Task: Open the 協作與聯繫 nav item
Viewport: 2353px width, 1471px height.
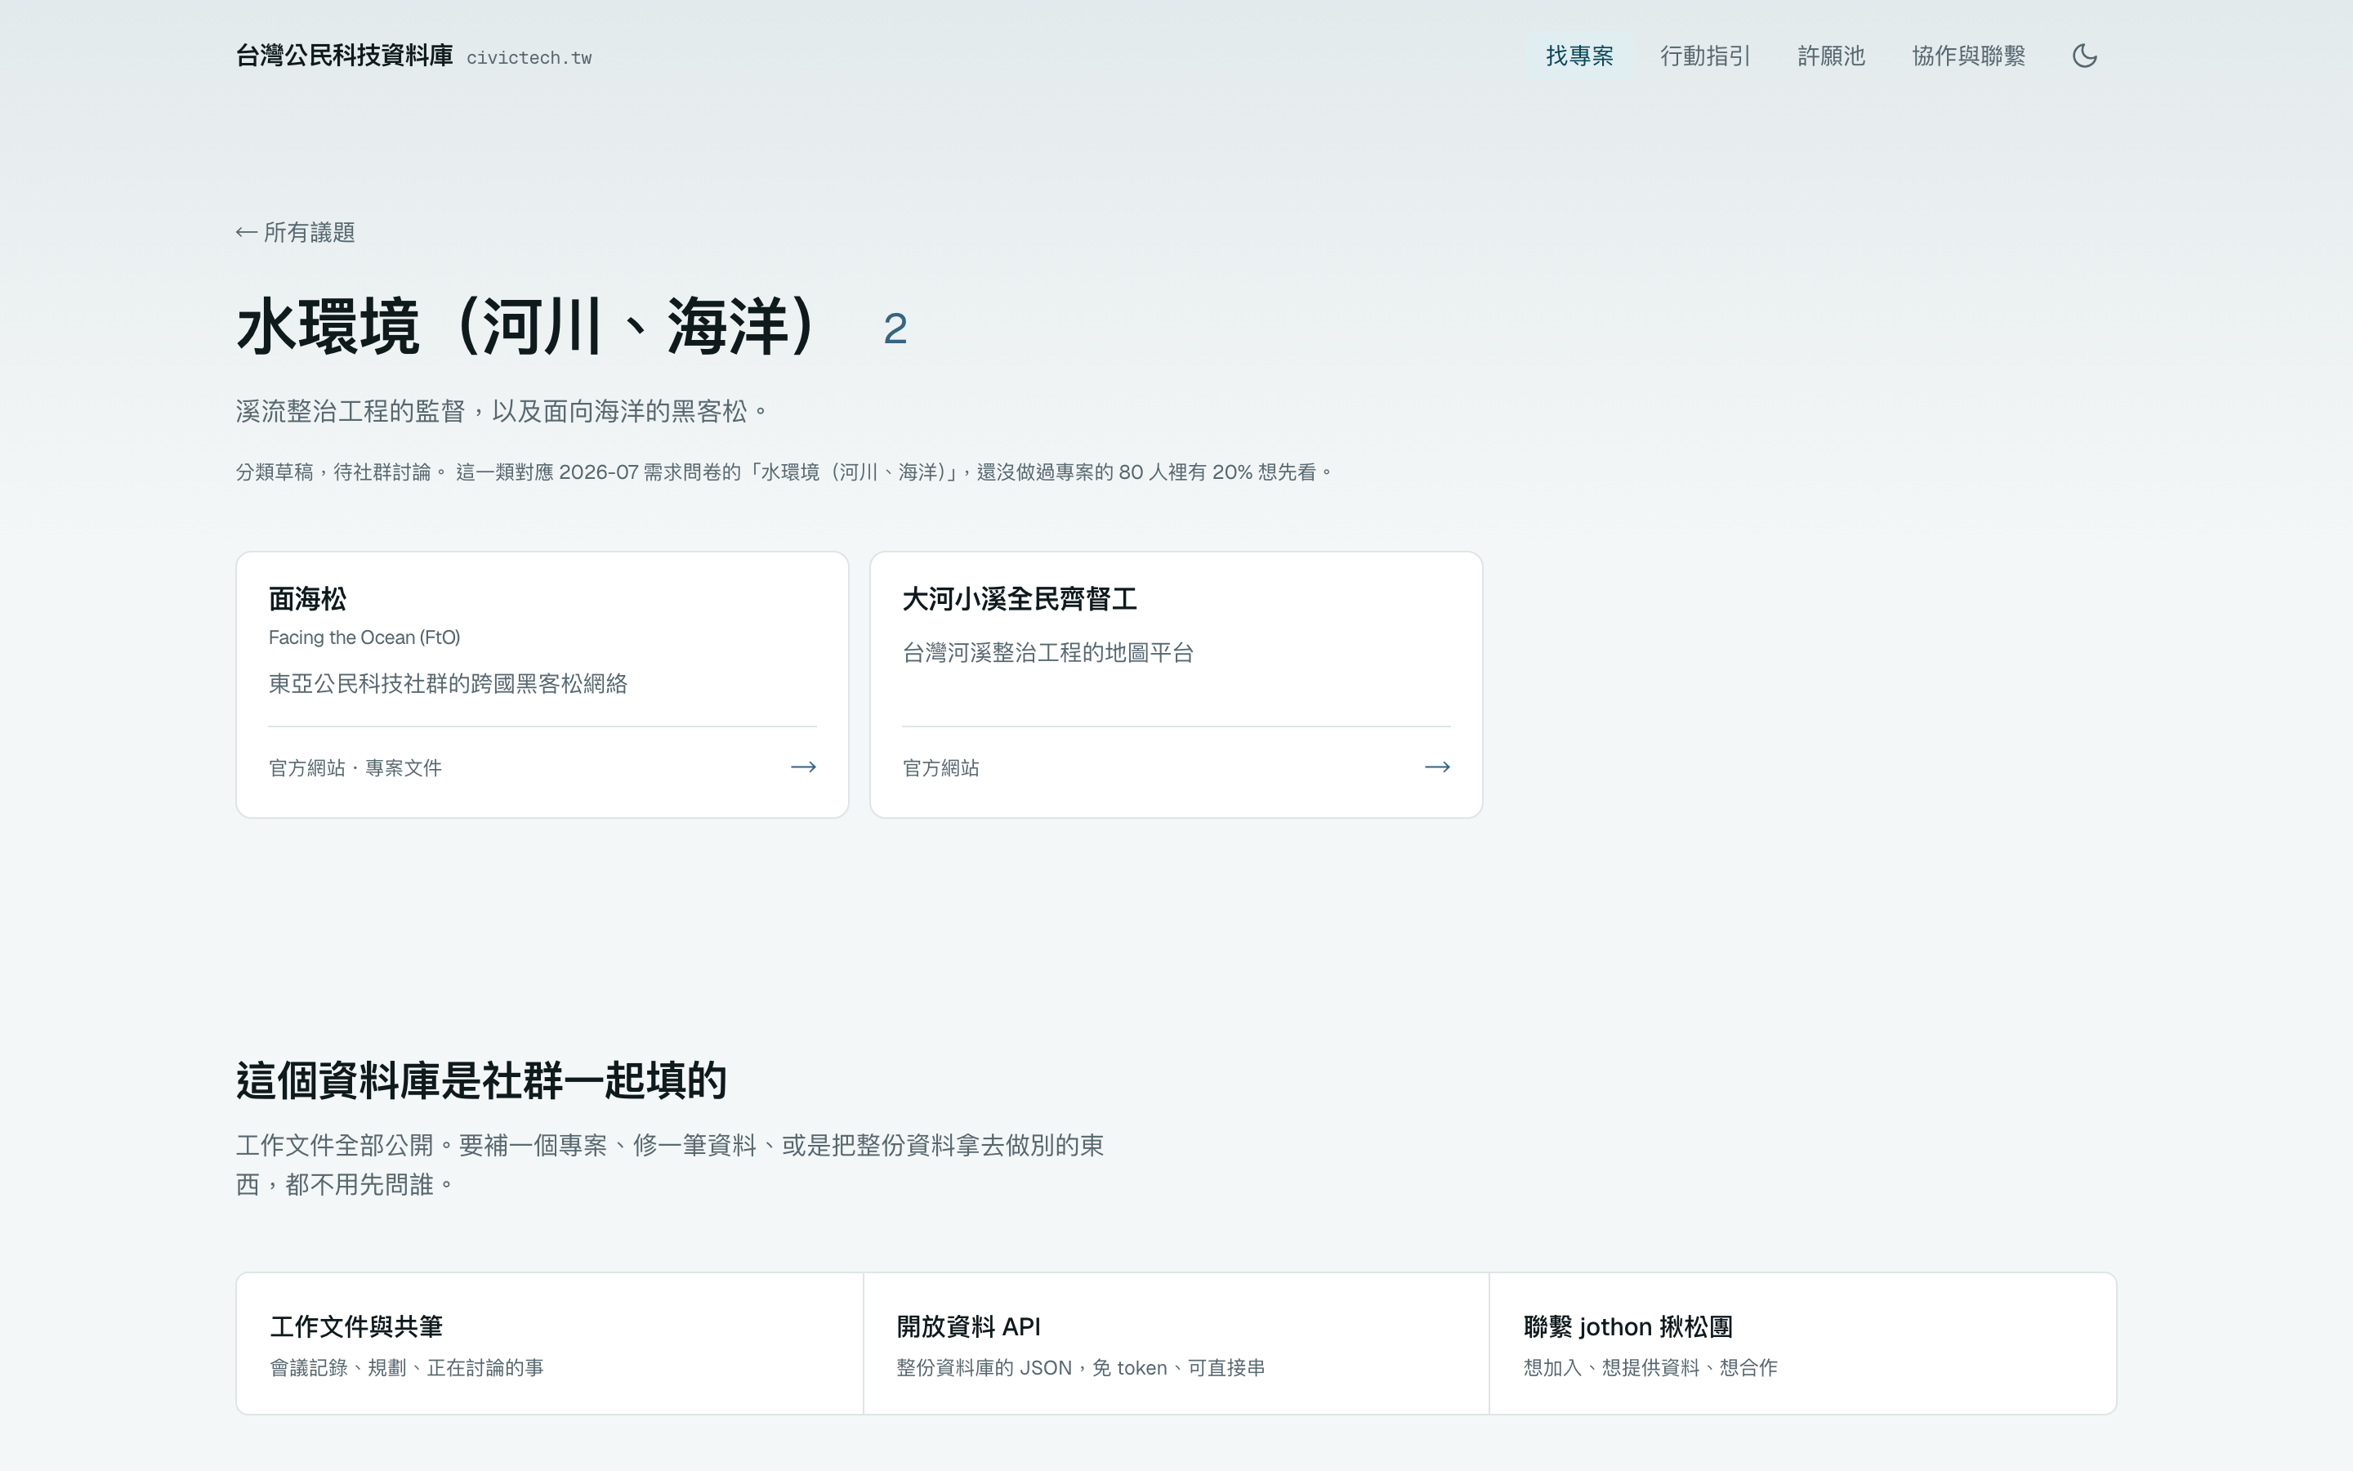Action: (1968, 56)
